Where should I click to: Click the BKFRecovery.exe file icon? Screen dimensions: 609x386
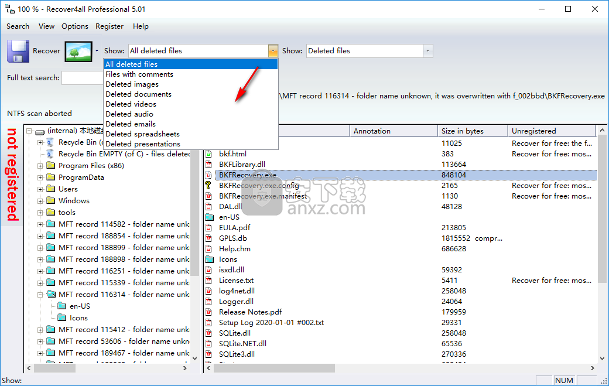click(208, 175)
